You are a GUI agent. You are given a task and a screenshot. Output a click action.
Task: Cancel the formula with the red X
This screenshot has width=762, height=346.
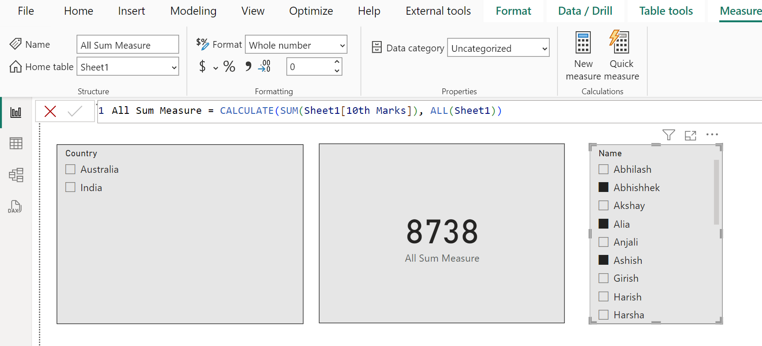(x=50, y=111)
